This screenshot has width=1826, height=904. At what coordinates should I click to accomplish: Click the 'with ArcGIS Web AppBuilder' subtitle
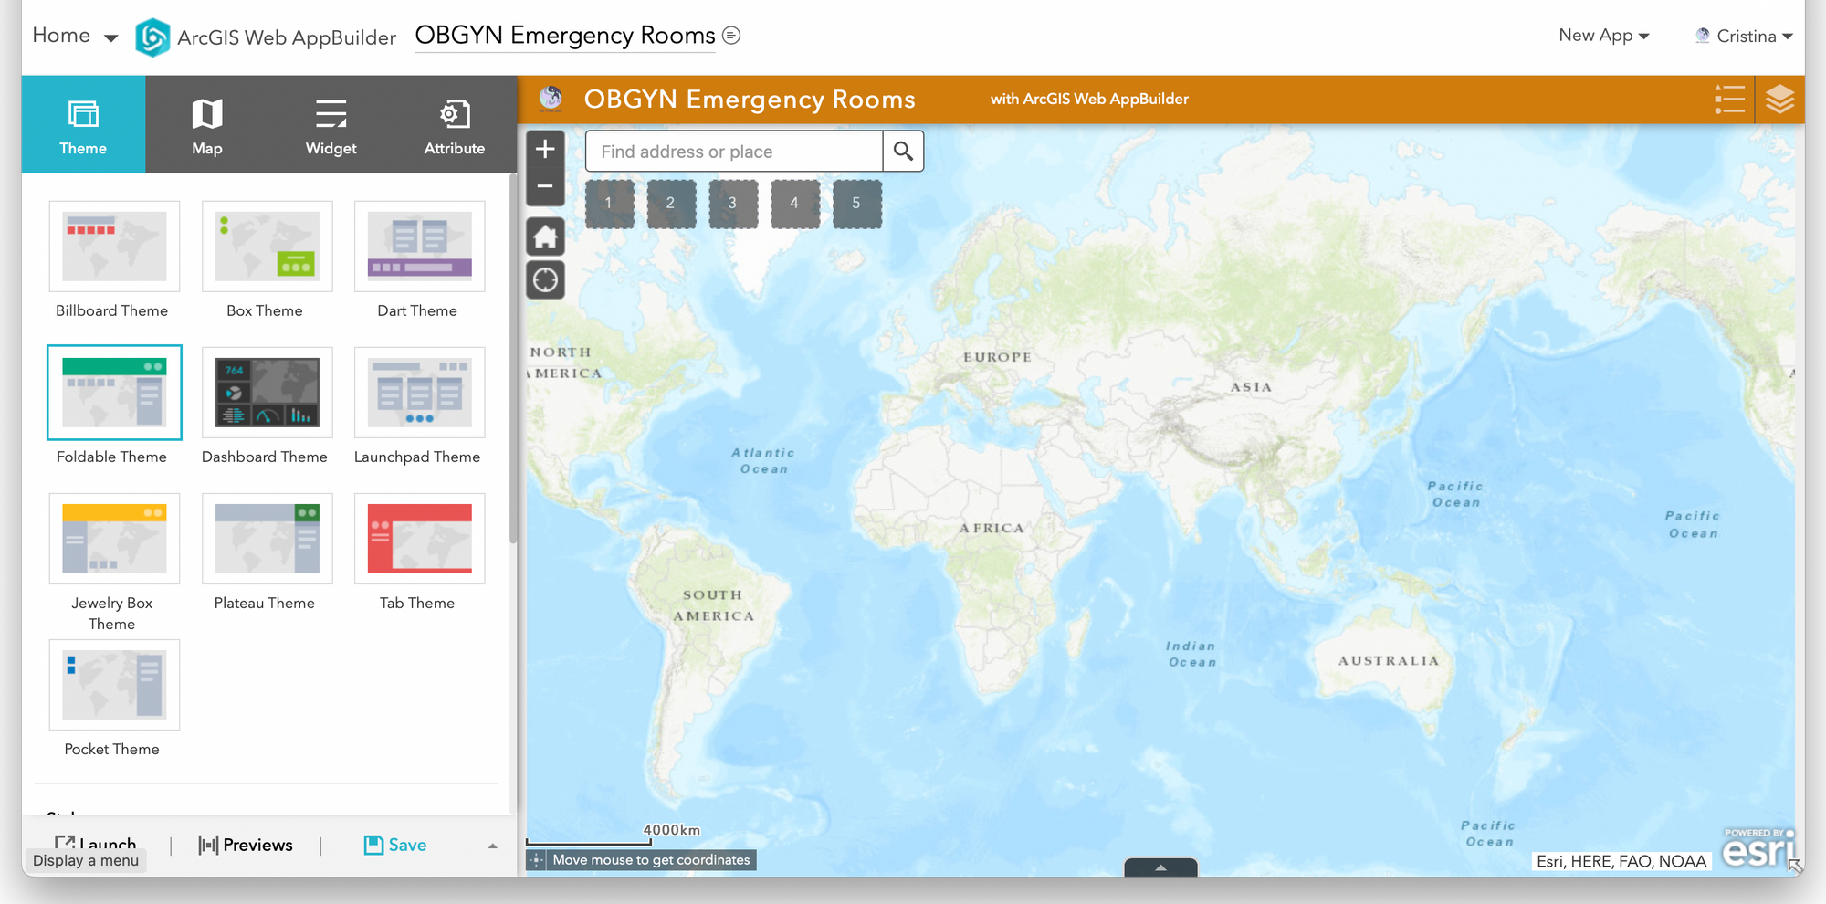click(1089, 99)
